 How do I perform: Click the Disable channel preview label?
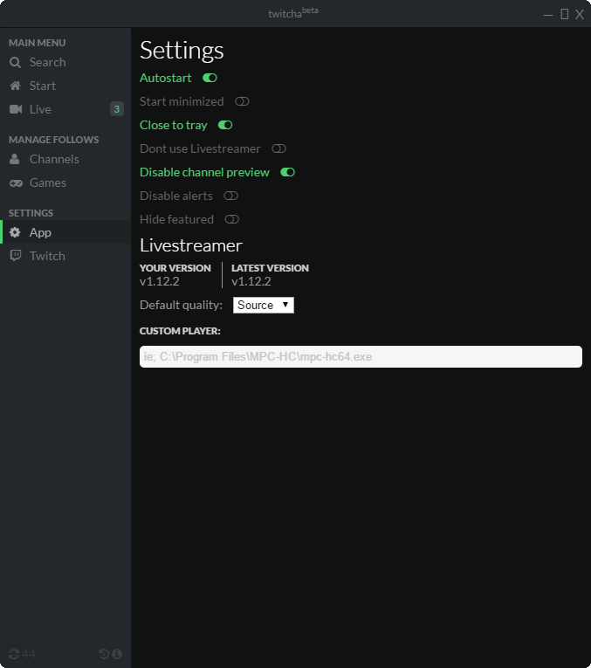click(x=204, y=172)
